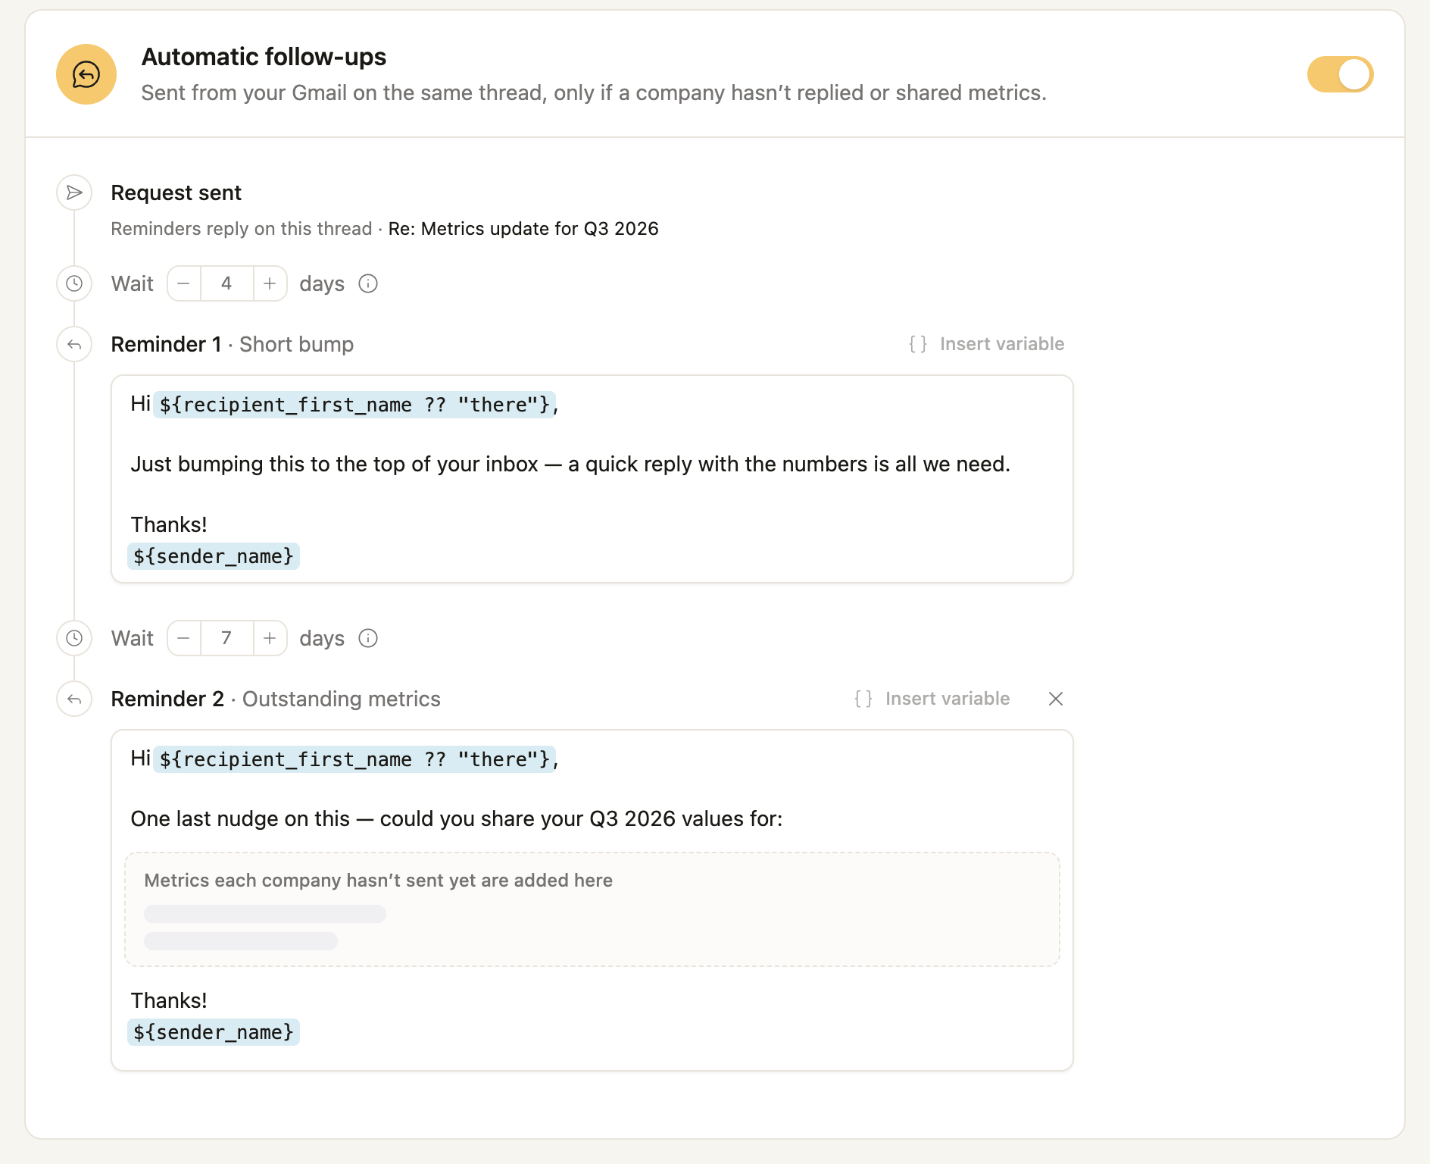Click Reminder 1 reply arrow icon
Viewport: 1430px width, 1164px height.
[x=74, y=344]
